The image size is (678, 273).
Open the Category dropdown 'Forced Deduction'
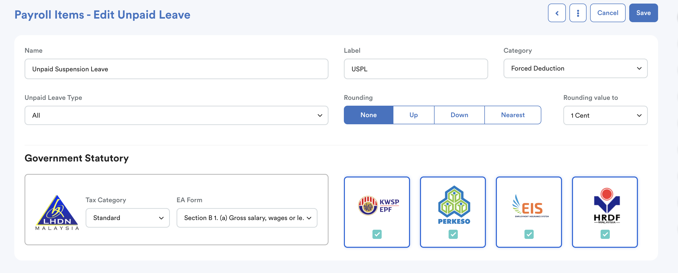click(575, 68)
